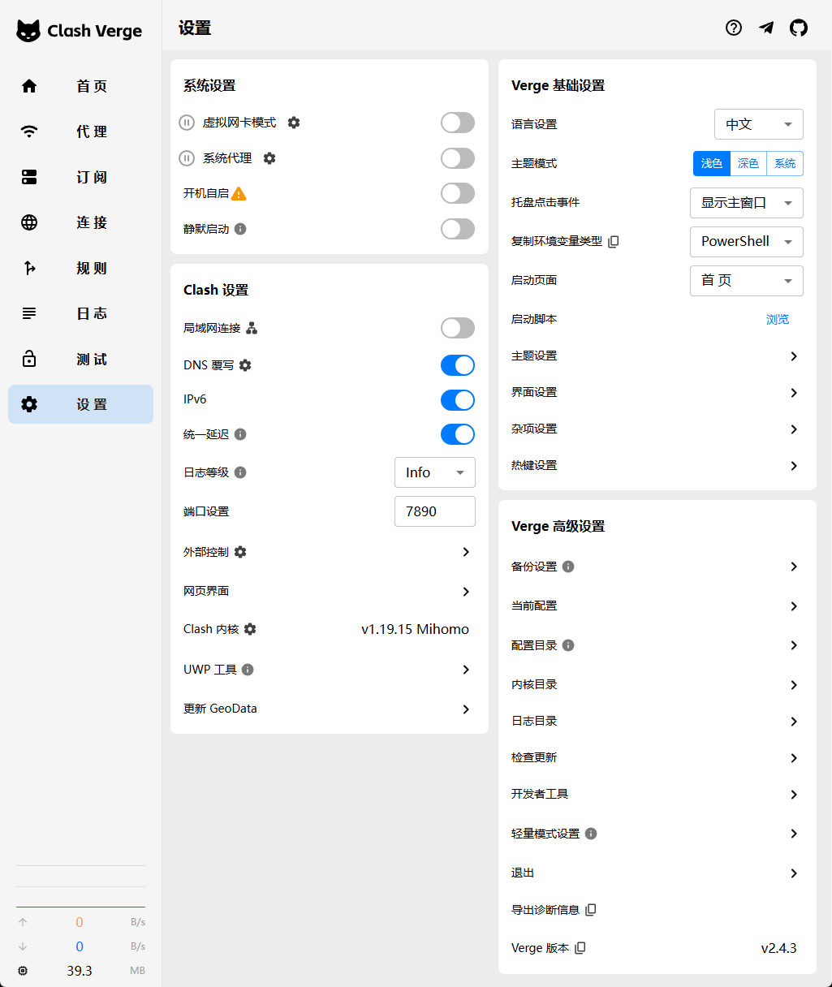832x987 pixels.
Task: Click 浏览 link for 启动脚本
Action: click(777, 320)
